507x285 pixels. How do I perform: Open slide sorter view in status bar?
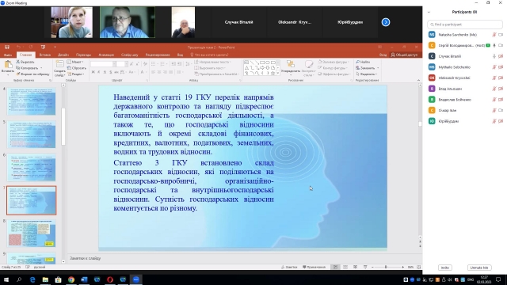click(345, 267)
